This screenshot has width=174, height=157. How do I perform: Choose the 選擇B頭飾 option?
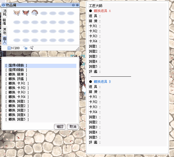click(x=17, y=70)
